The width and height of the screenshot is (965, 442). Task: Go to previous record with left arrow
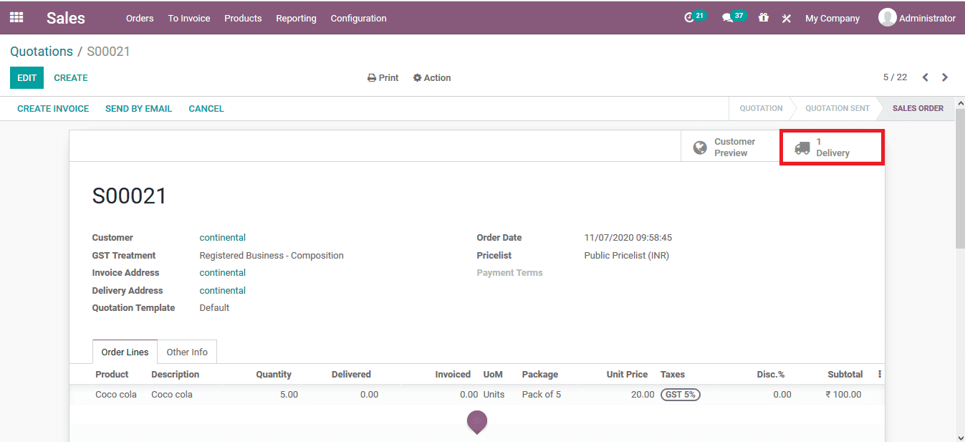tap(925, 77)
